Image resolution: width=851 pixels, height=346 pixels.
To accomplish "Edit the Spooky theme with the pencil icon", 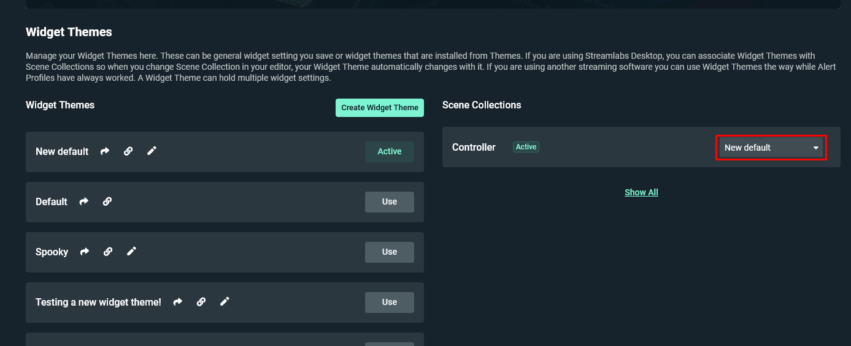I will [x=132, y=251].
